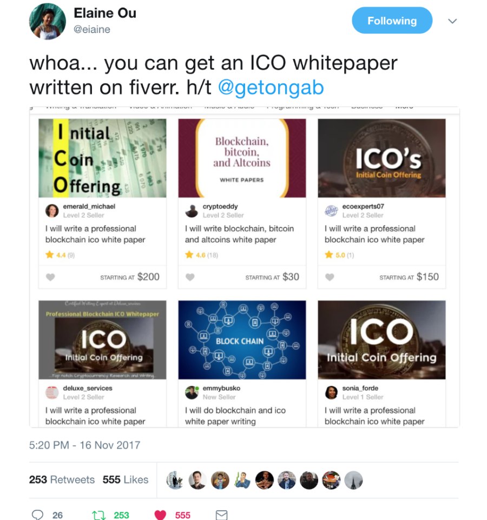The width and height of the screenshot is (487, 520).
Task: Toggle the Following button
Action: pos(392,21)
